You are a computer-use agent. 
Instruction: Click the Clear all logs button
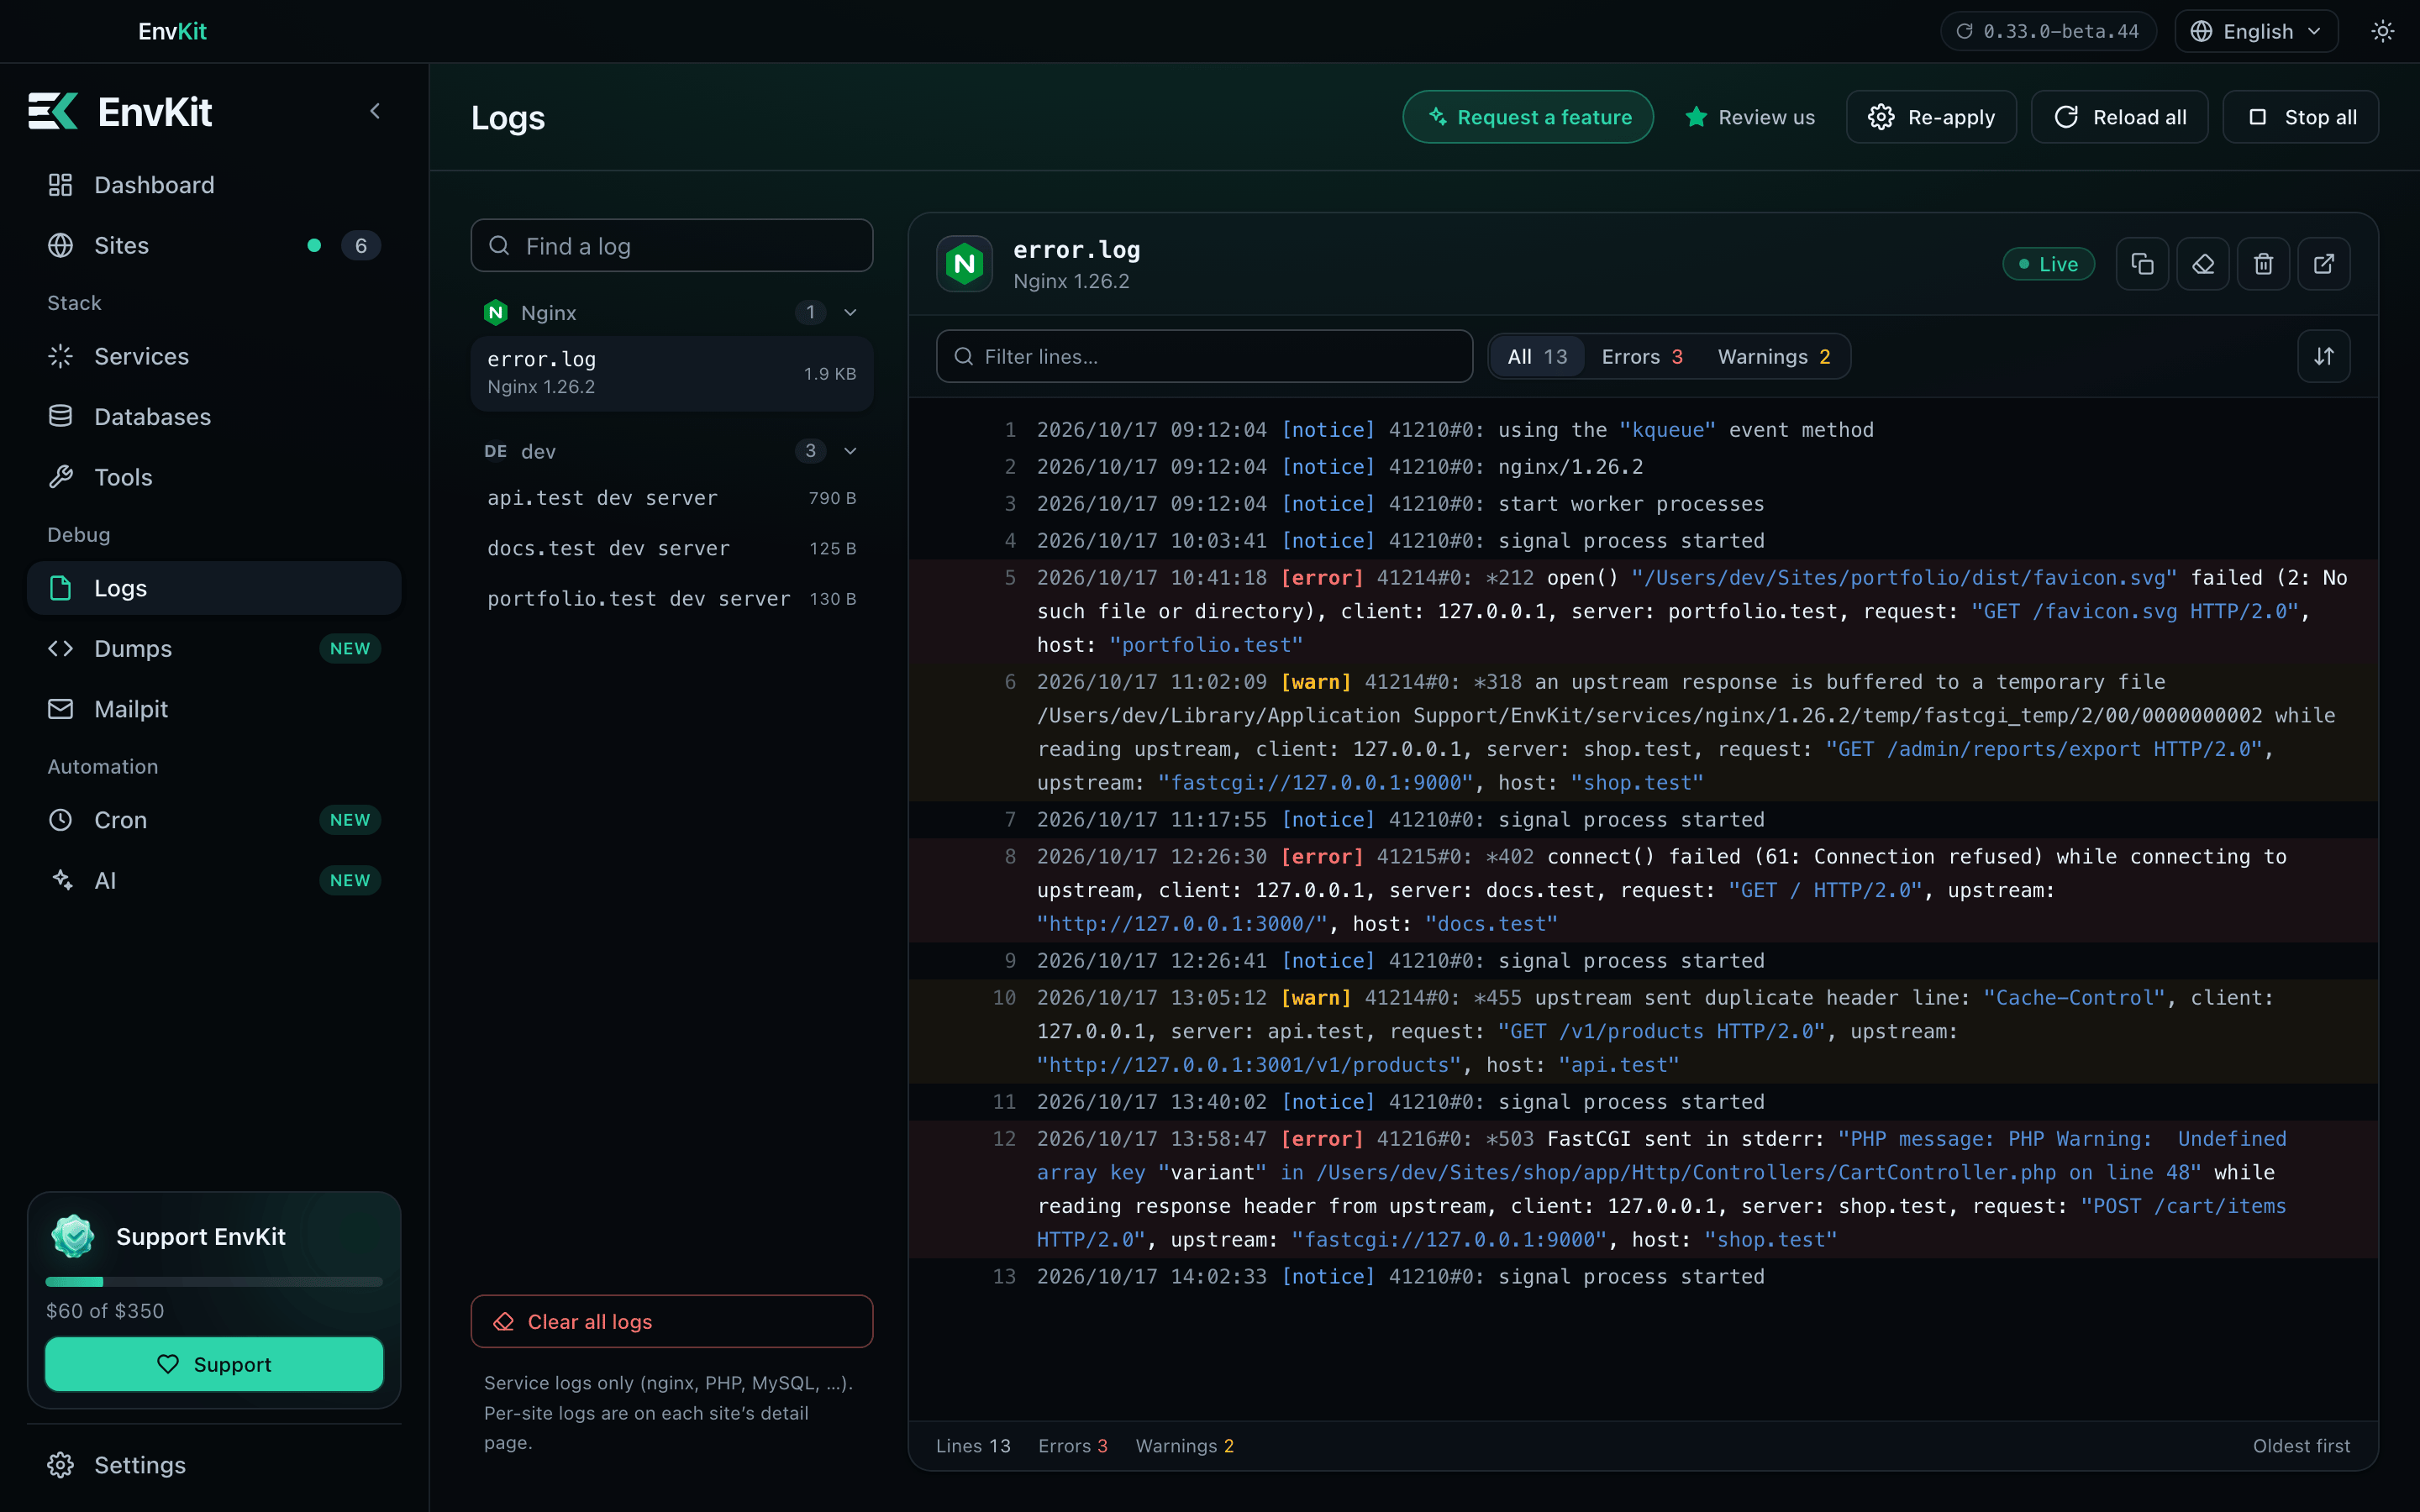[x=672, y=1321]
